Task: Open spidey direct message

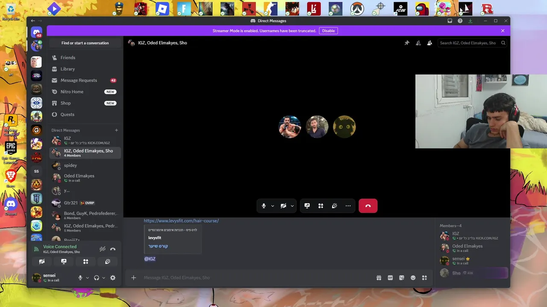Action: (x=85, y=165)
